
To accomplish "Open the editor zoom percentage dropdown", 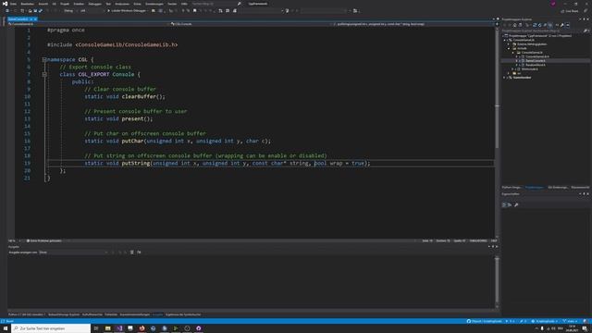I will pos(15,240).
